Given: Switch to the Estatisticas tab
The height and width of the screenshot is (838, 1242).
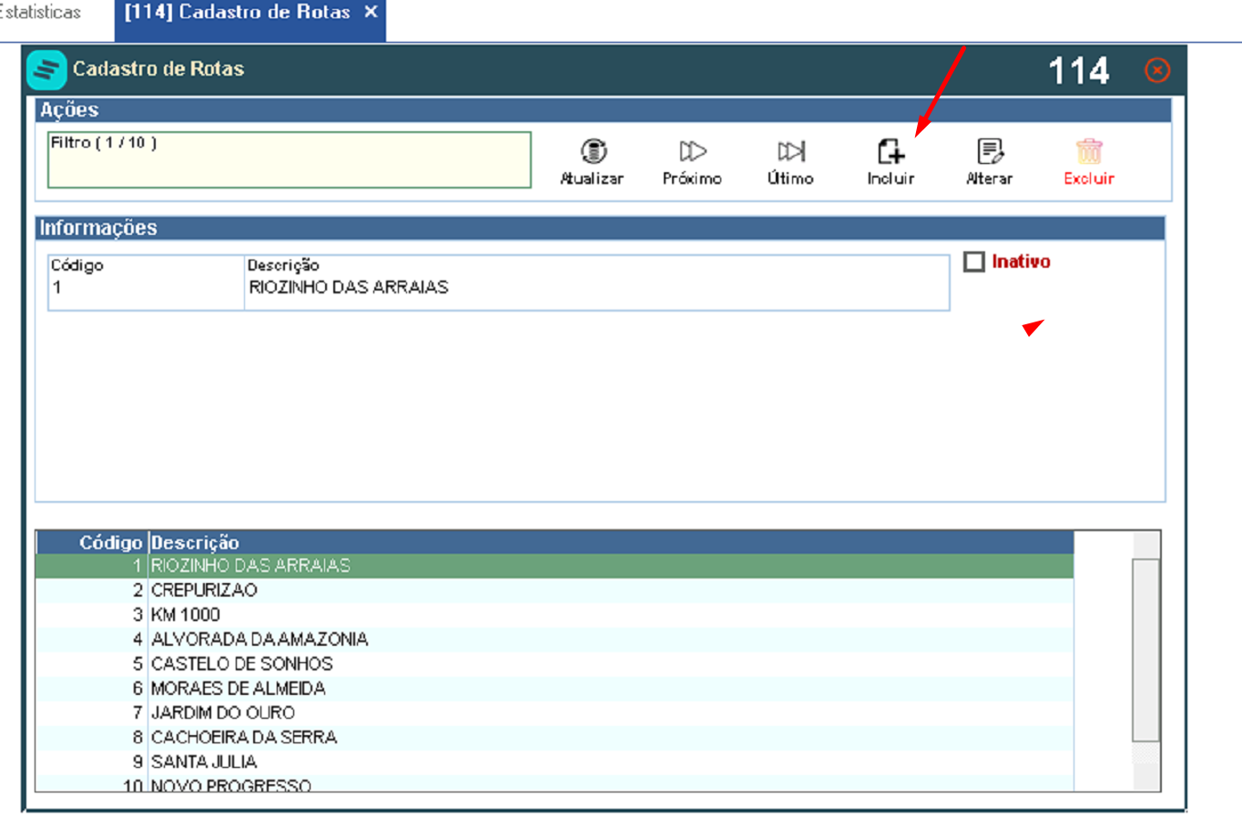Looking at the screenshot, I should coord(40,13).
